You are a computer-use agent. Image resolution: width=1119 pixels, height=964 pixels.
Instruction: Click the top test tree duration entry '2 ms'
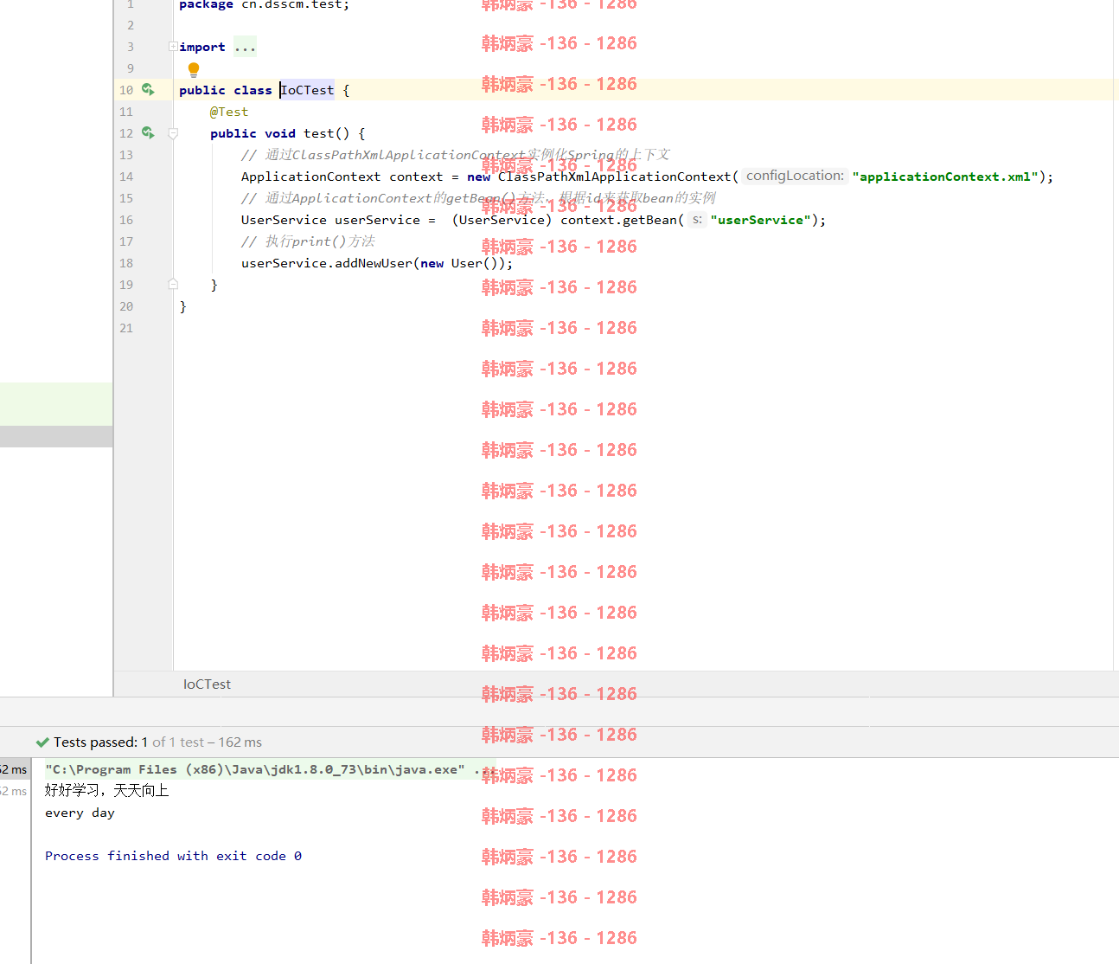pos(14,769)
